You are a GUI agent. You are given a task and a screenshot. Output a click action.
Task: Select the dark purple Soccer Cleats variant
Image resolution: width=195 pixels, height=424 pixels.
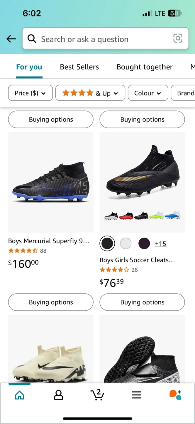point(144,243)
